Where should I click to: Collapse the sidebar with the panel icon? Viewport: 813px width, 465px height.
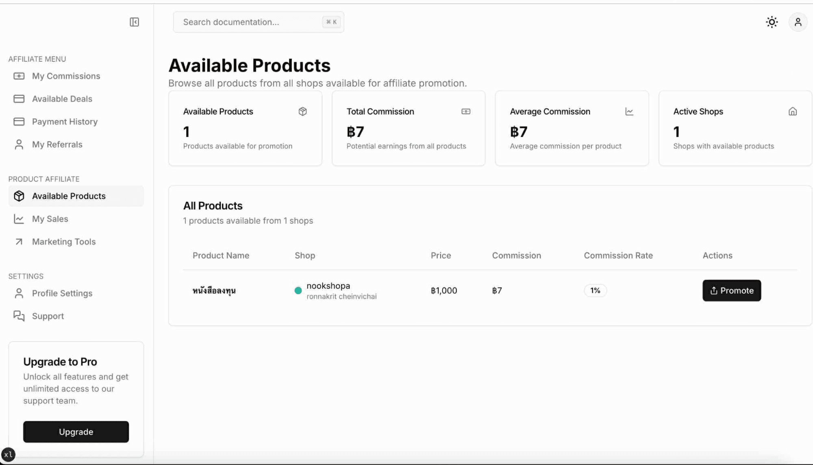[134, 22]
